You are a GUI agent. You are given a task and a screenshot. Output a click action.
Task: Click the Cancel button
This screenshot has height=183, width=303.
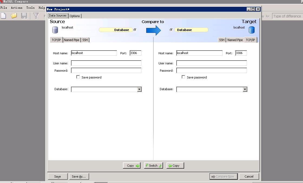[x=249, y=176]
